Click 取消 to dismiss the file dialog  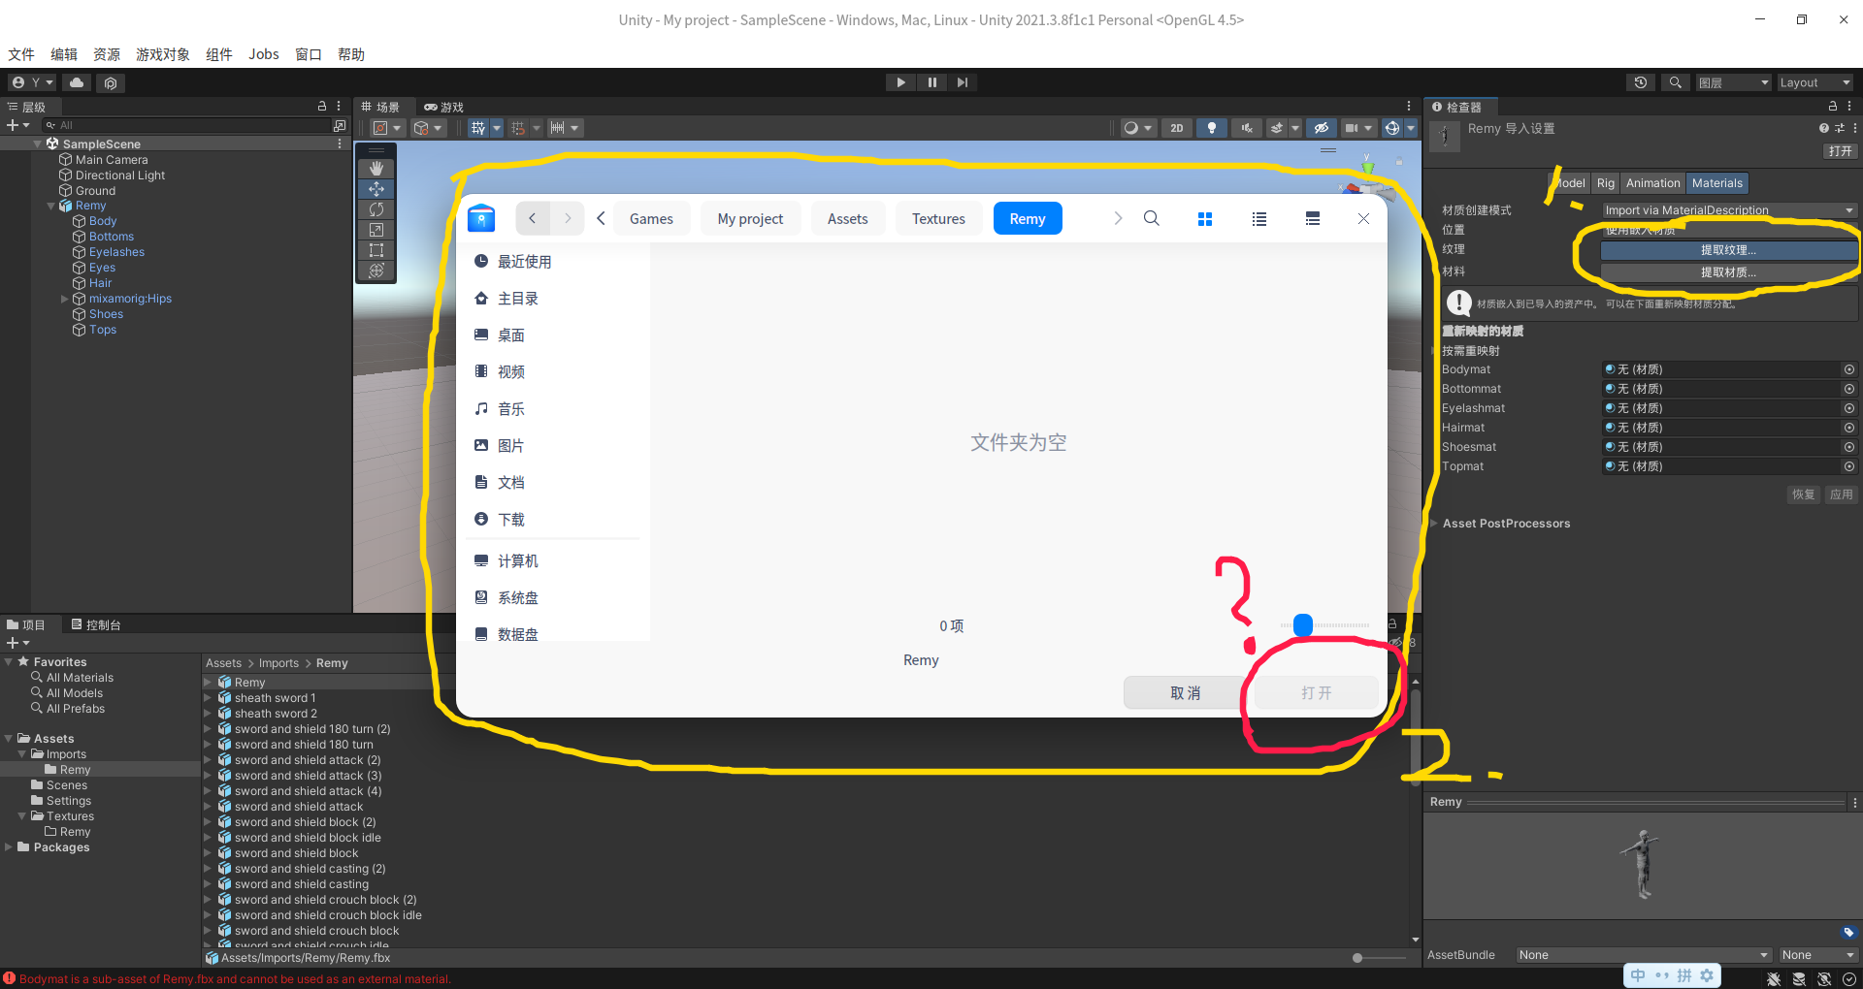tap(1184, 692)
